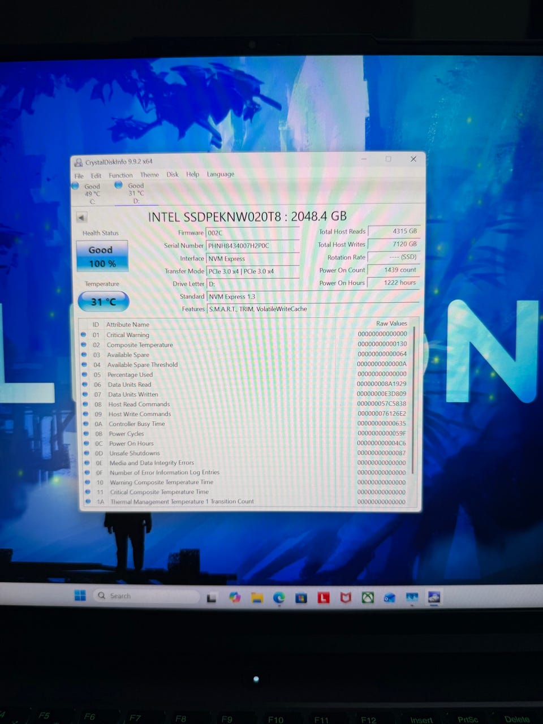
Task: Open McAfee from the taskbar
Action: click(x=346, y=597)
